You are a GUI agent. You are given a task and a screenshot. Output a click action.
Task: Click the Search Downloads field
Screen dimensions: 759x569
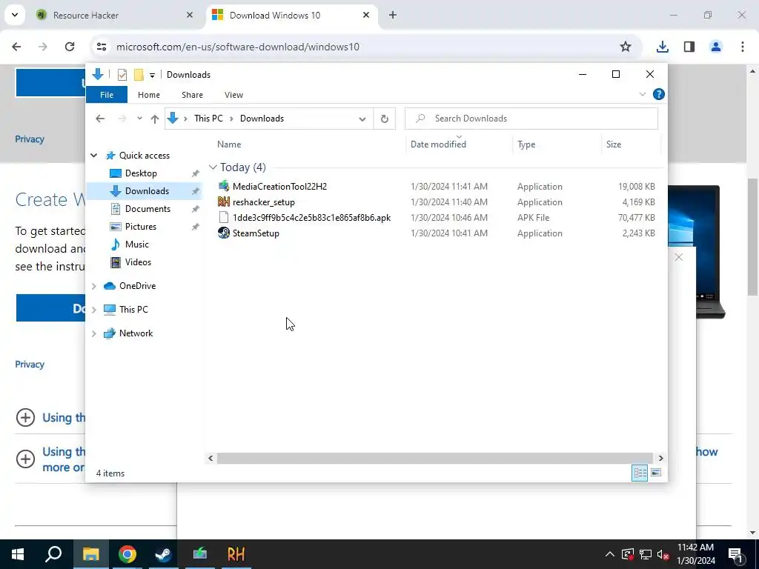point(531,119)
